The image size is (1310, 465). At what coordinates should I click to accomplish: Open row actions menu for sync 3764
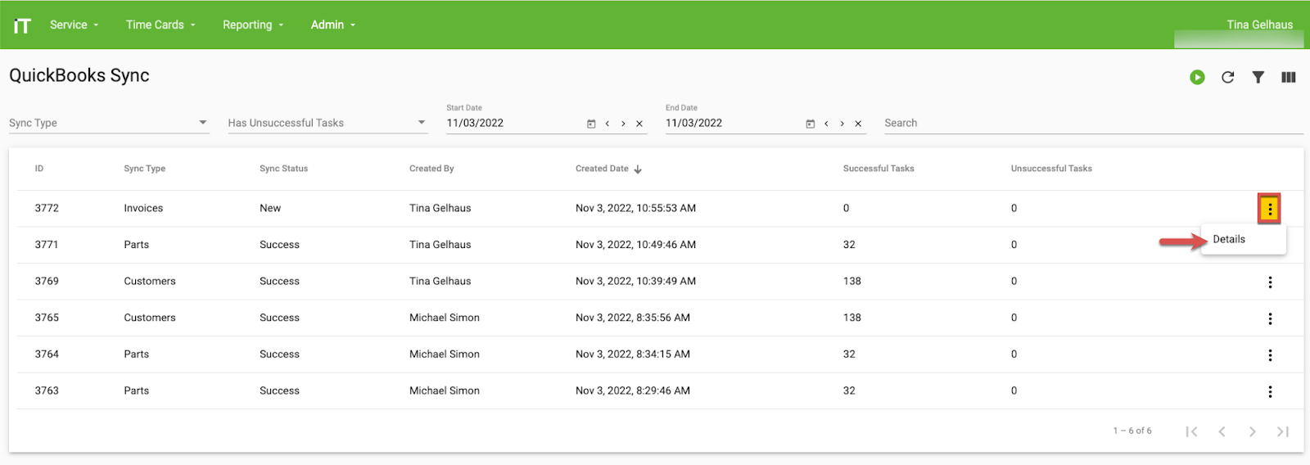point(1270,354)
